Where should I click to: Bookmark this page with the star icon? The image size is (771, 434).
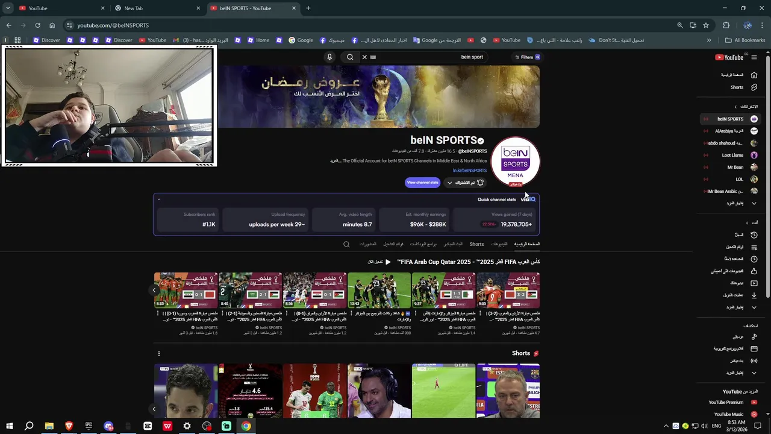pyautogui.click(x=706, y=25)
